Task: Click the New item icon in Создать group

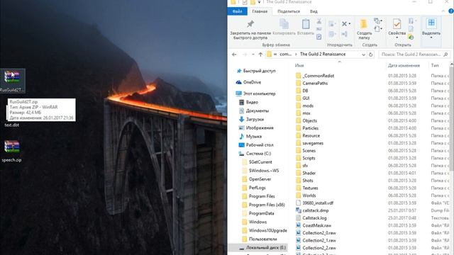Action: 377,21
